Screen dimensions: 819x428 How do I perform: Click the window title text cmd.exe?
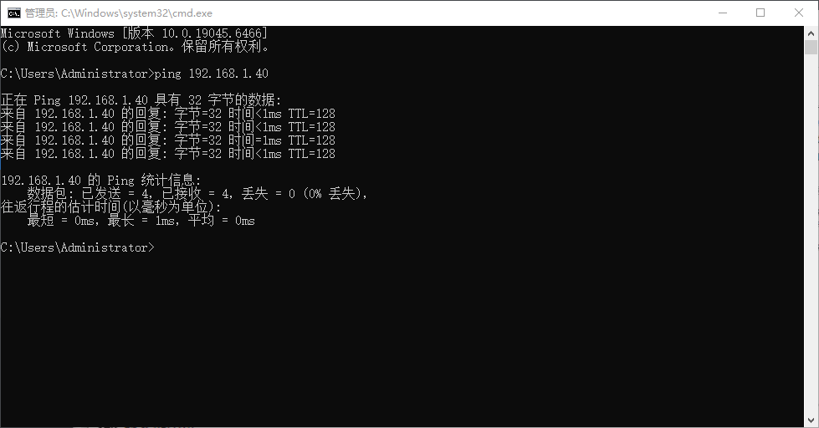pyautogui.click(x=119, y=13)
